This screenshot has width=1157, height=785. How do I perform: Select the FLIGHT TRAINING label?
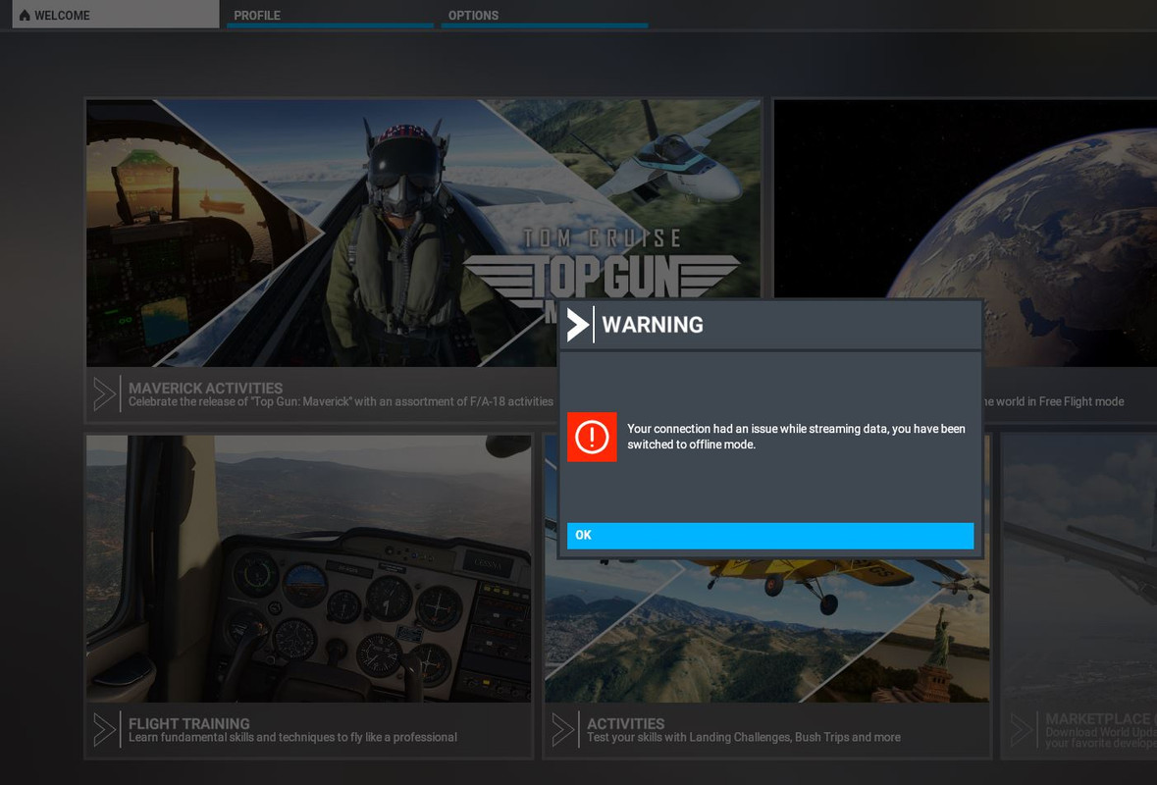click(188, 724)
